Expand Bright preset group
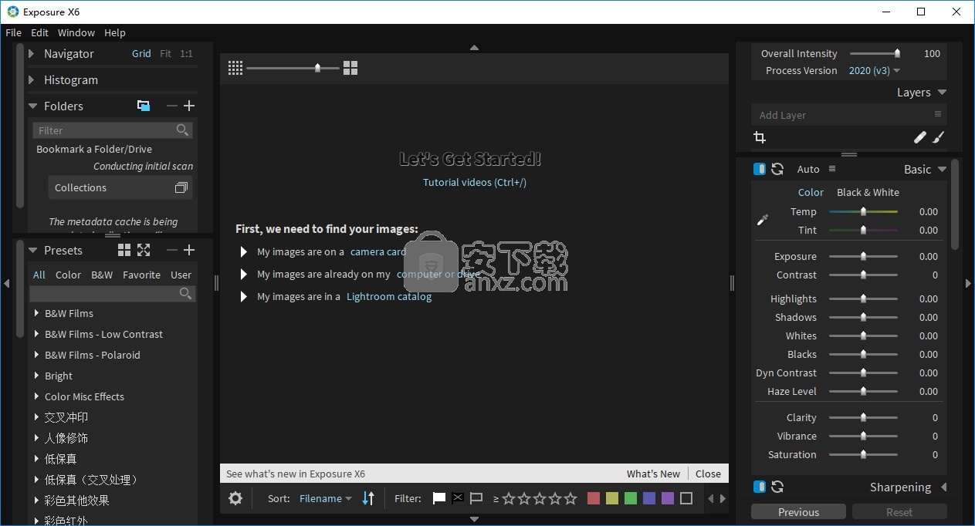 (x=37, y=376)
